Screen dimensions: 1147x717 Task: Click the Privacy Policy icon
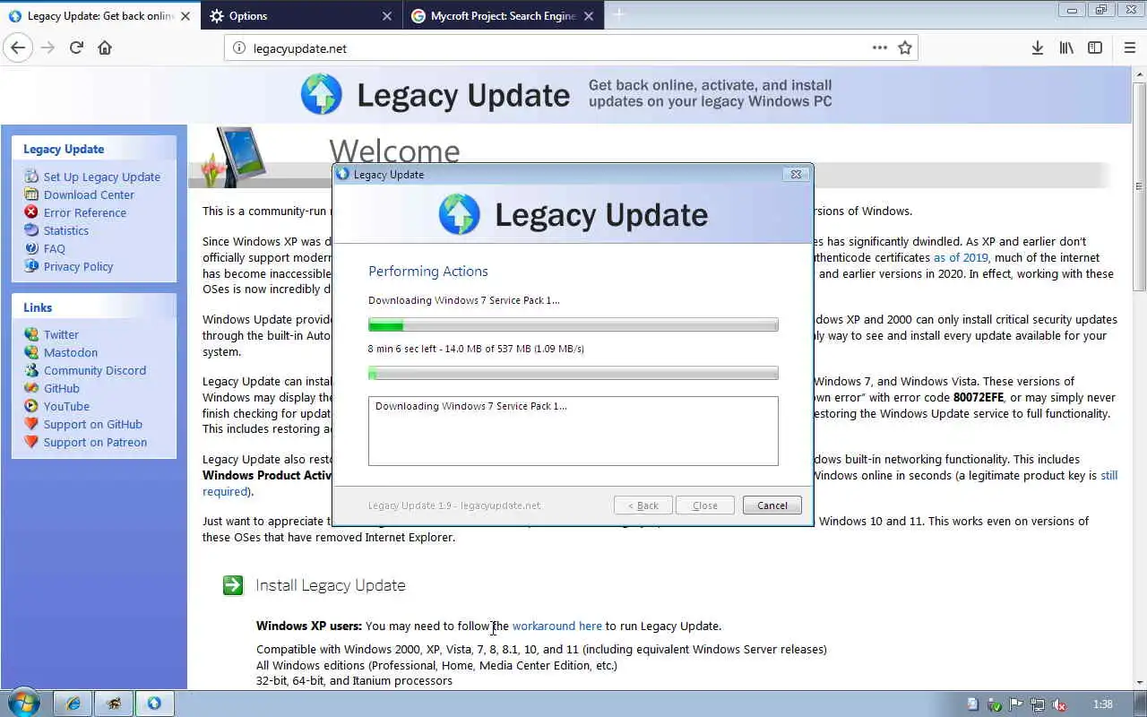pos(31,266)
